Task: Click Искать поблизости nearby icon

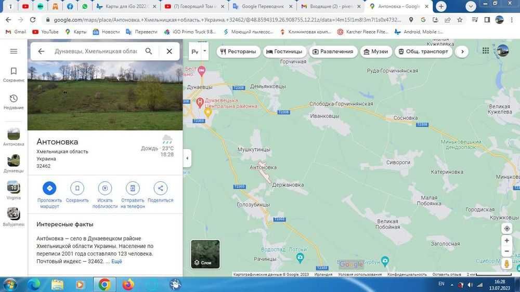Action: (x=105, y=188)
